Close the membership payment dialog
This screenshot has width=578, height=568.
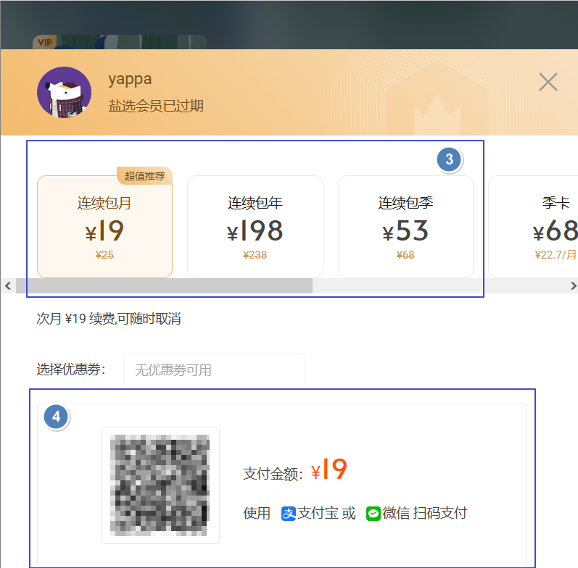[x=548, y=82]
